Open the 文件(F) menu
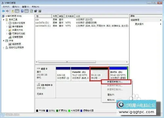164x118 pixels. point(6,7)
